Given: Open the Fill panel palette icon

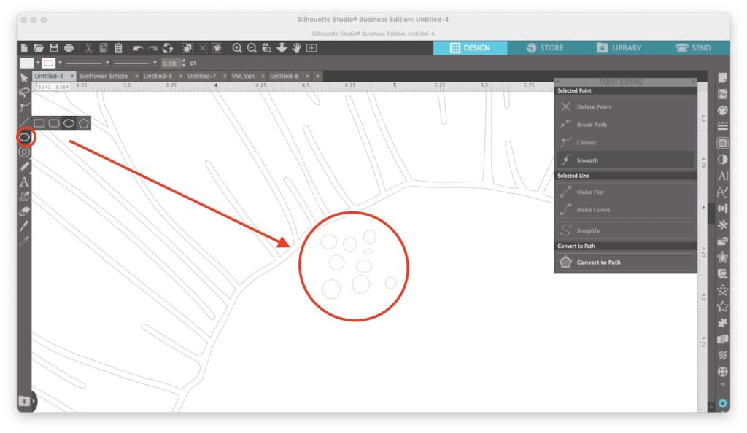Looking at the screenshot, I should point(723,110).
